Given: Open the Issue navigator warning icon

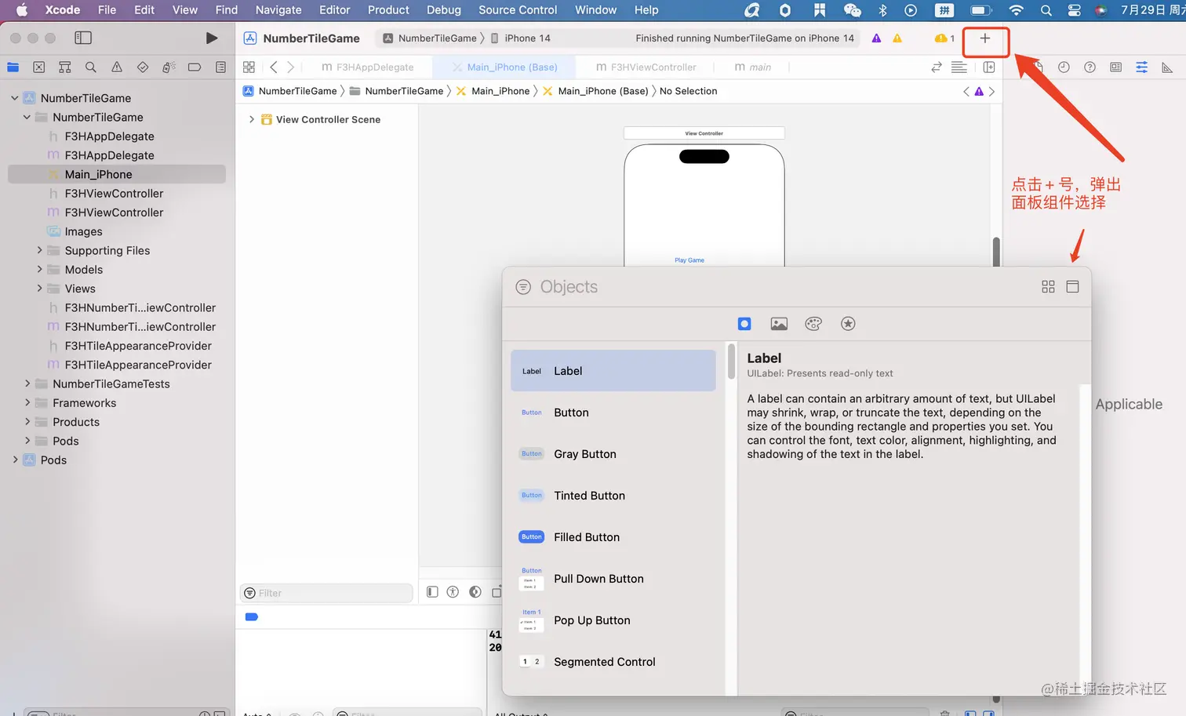Looking at the screenshot, I should (117, 67).
